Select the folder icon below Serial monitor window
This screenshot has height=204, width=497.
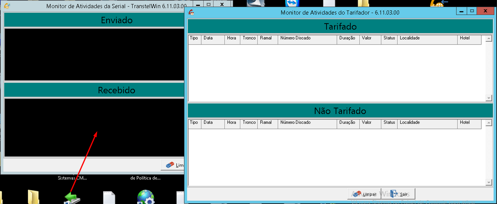click(33, 197)
